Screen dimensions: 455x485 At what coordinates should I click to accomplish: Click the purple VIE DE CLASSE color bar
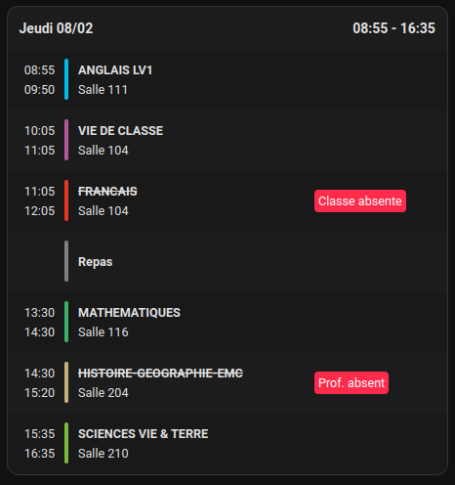[x=66, y=140]
